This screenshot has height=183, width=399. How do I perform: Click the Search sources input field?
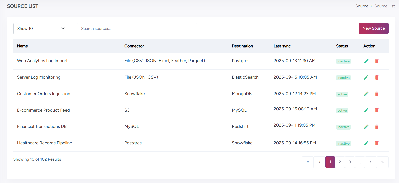coord(137,29)
